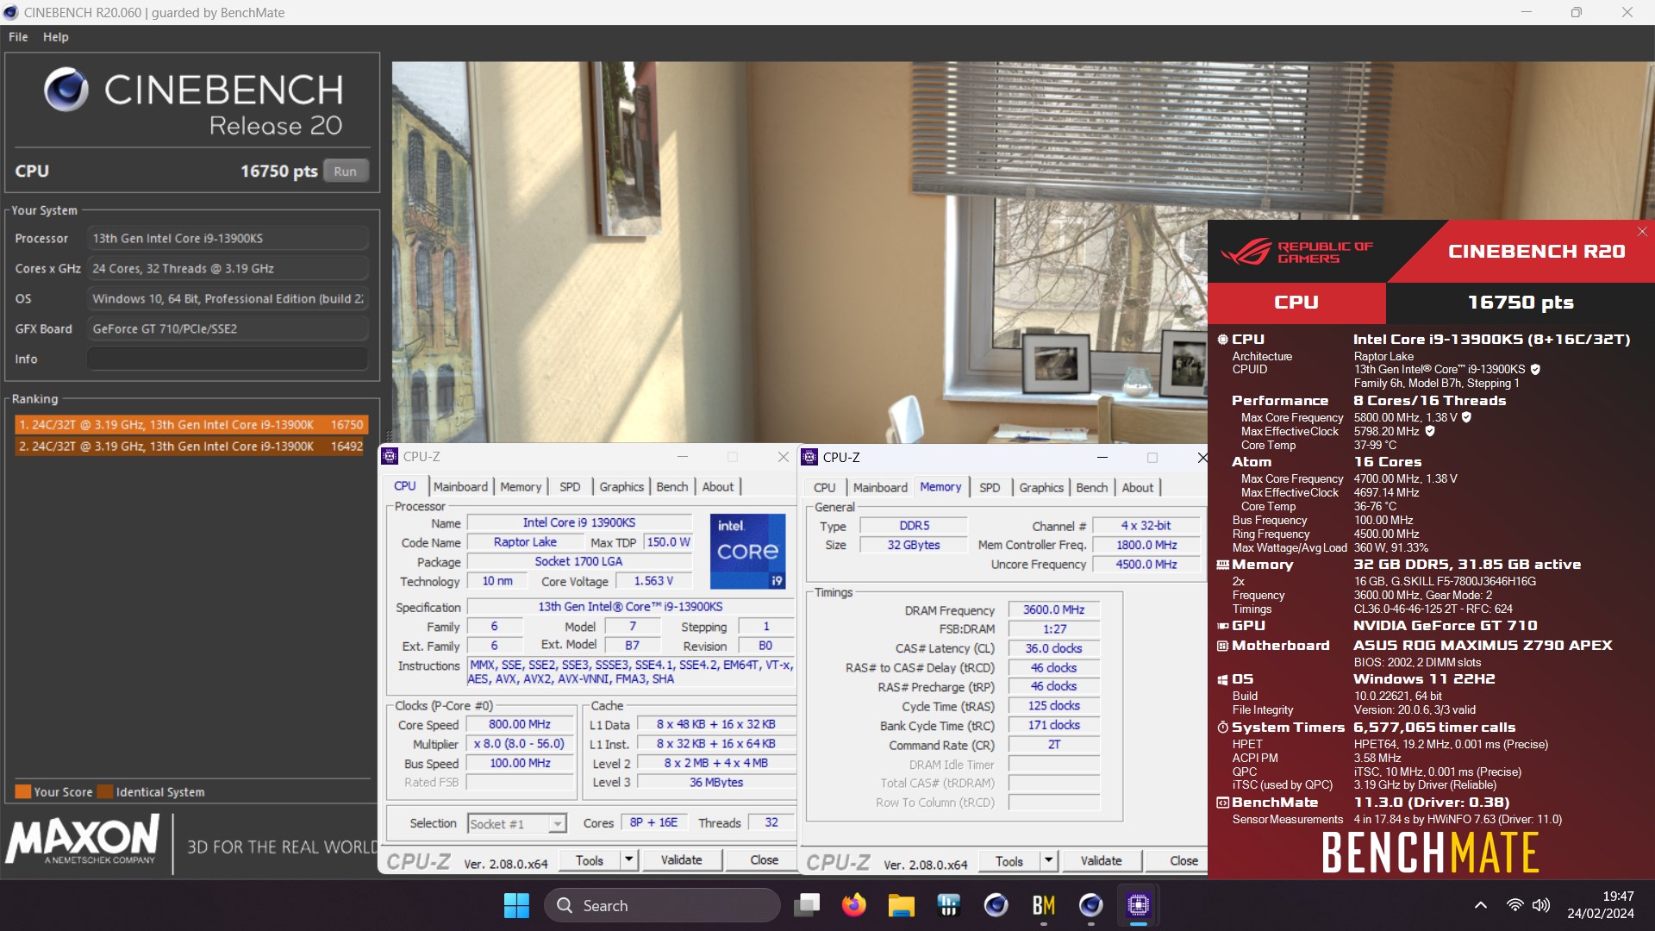Click Core Voltage value 1.563 V
This screenshot has width=1655, height=931.
pos(653,581)
